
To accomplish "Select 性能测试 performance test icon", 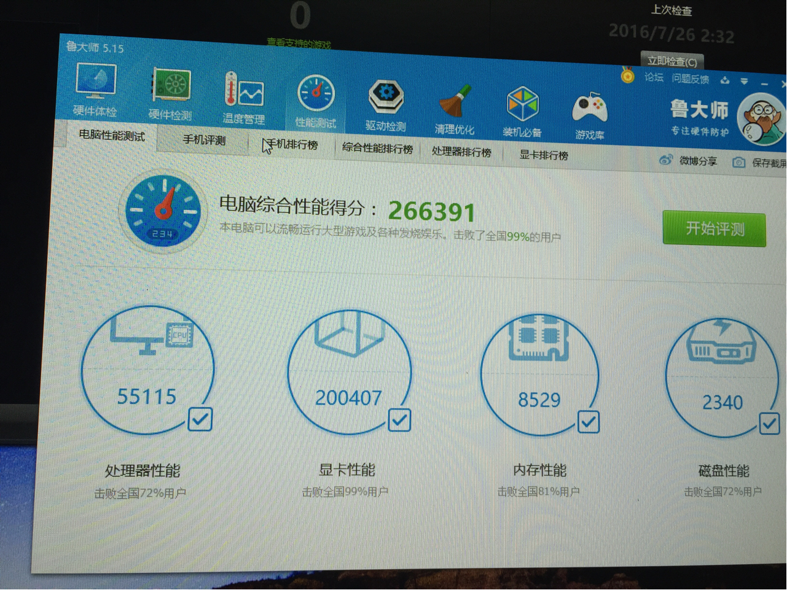I will pyautogui.click(x=316, y=95).
